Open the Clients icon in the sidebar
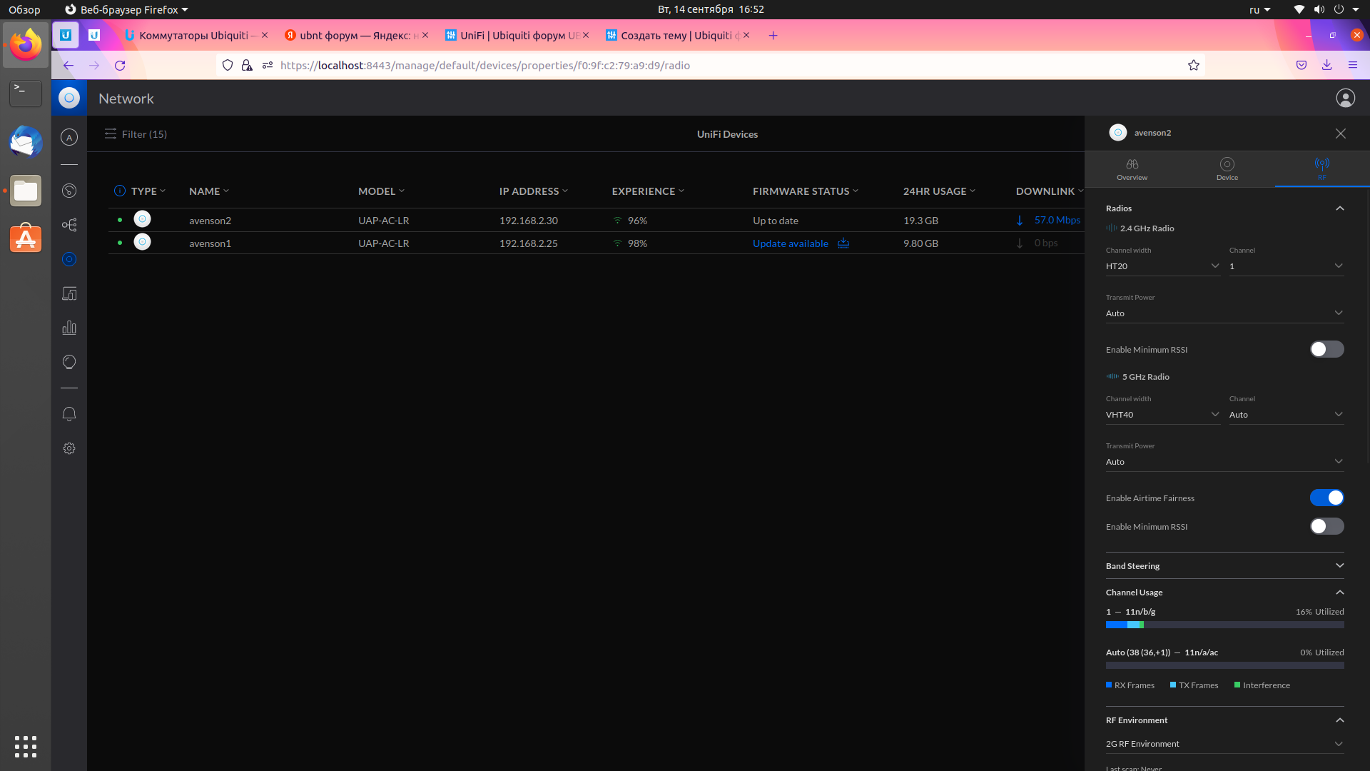Viewport: 1370px width, 771px height. pos(69,293)
